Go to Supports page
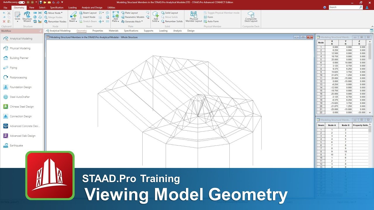Screen dimensions: 374x210 [x=148, y=31]
